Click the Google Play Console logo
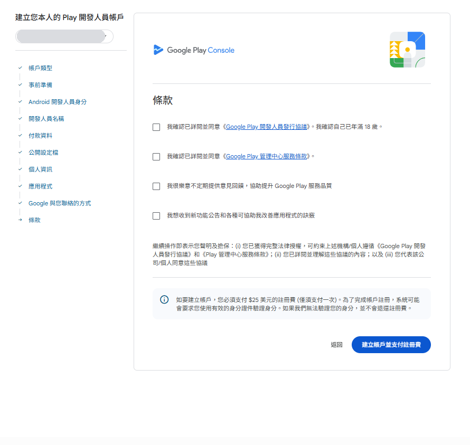 (194, 50)
